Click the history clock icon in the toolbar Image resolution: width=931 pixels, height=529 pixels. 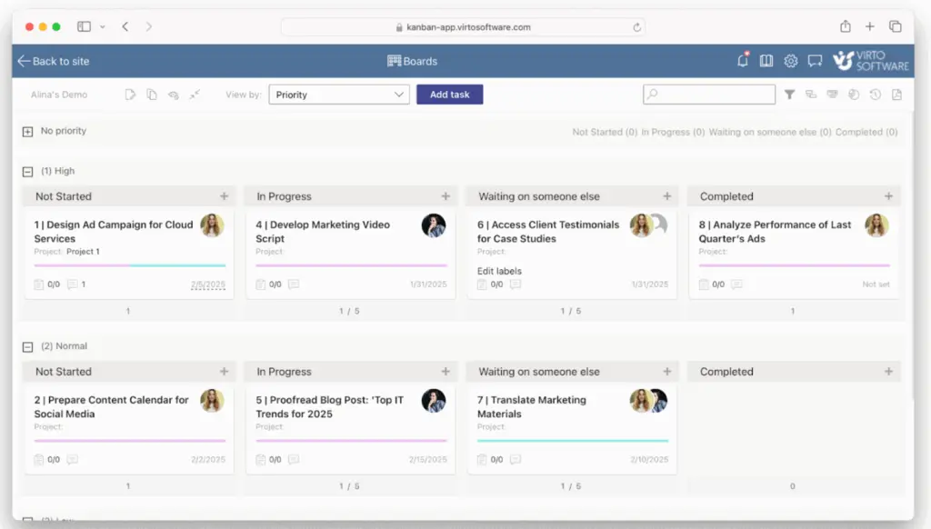[874, 94]
